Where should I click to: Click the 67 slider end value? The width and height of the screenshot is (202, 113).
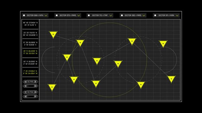pyautogui.click(x=36, y=96)
